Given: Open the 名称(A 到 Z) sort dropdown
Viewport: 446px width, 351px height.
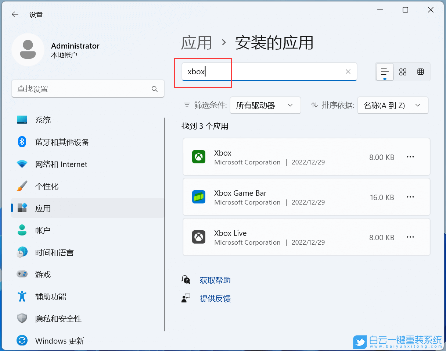Looking at the screenshot, I should [x=392, y=105].
